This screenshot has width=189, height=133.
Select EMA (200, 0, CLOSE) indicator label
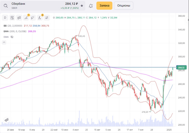[15, 31]
